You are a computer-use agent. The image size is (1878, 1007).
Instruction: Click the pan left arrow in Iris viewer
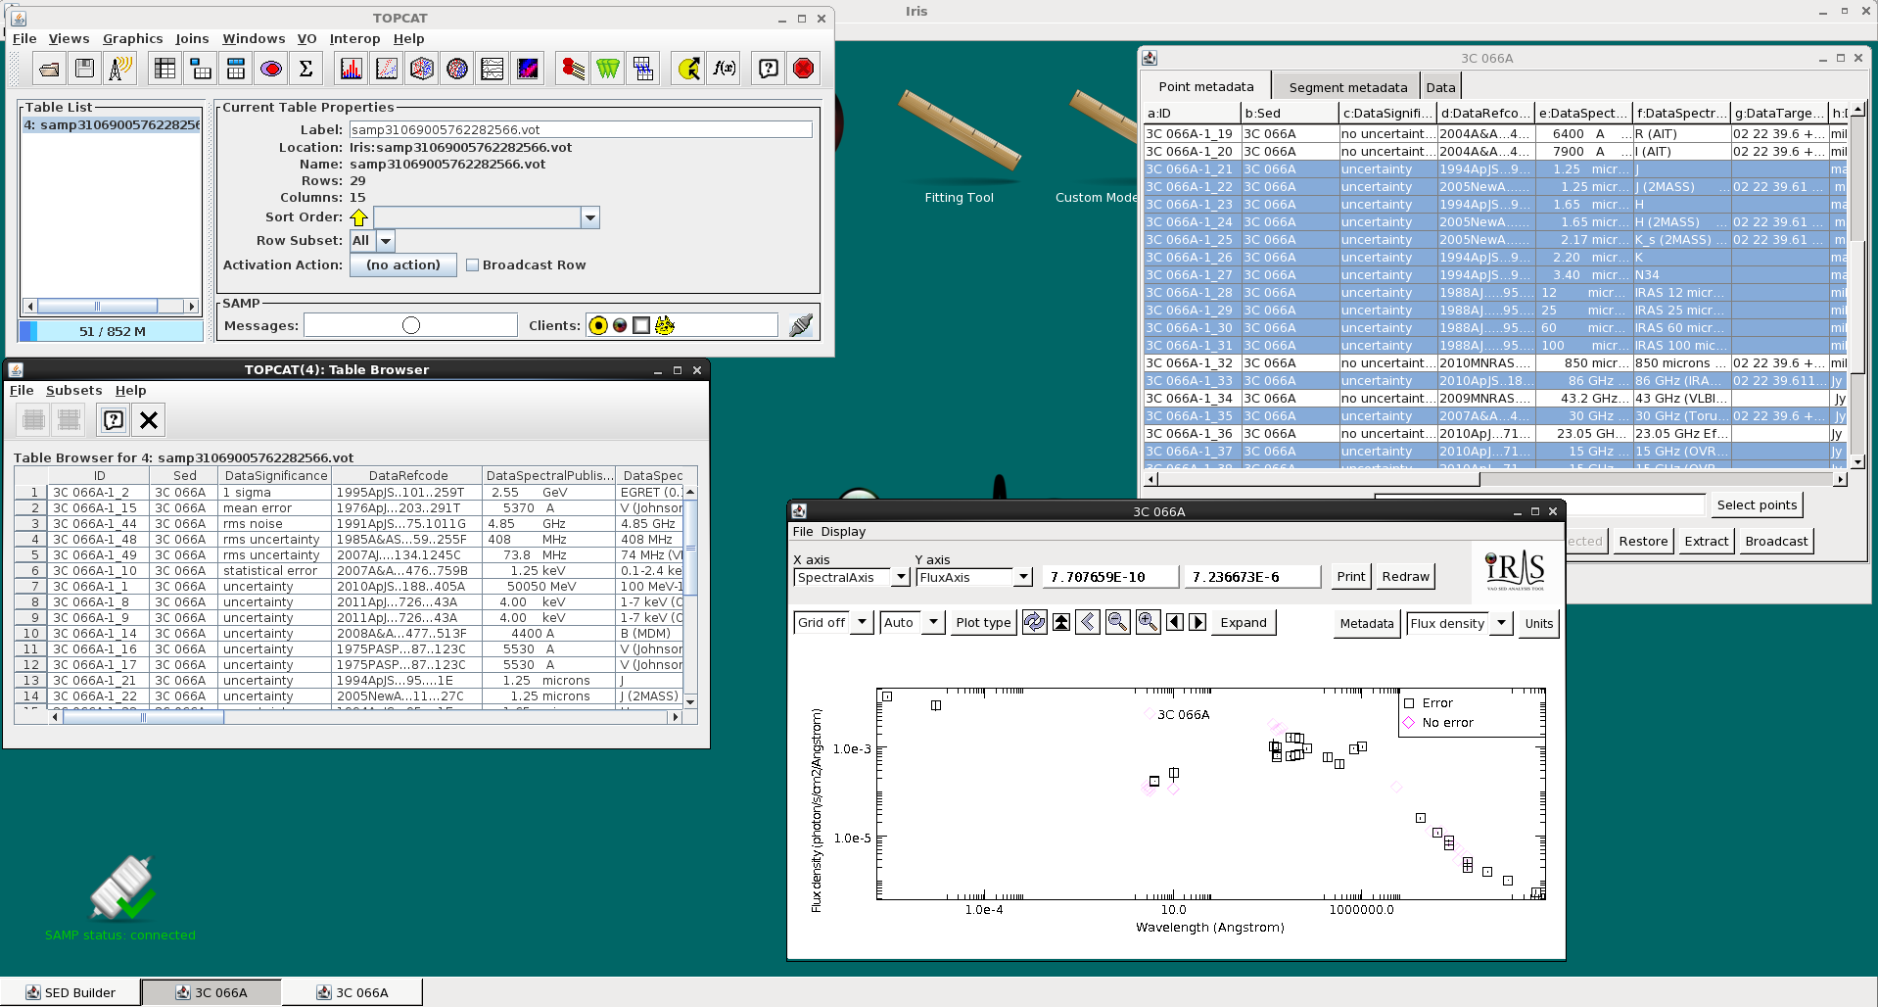pyautogui.click(x=1175, y=622)
